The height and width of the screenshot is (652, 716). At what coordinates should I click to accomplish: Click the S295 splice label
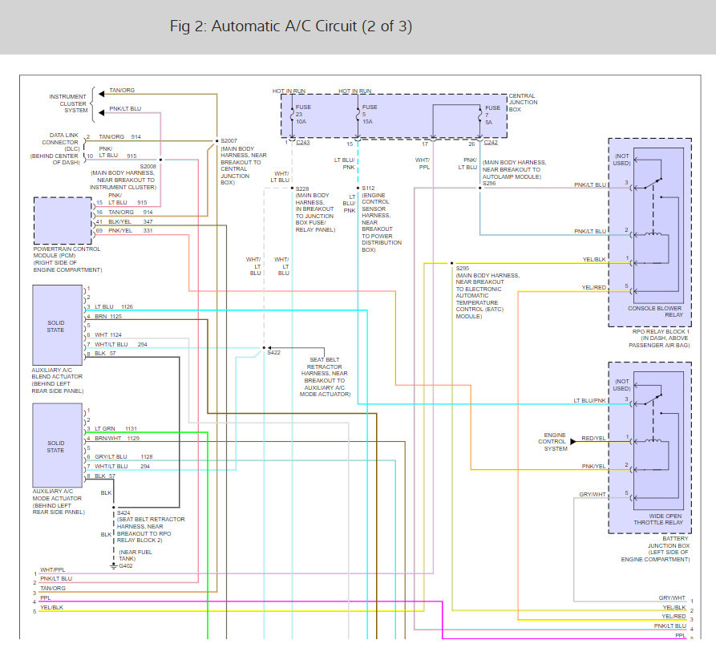(463, 269)
